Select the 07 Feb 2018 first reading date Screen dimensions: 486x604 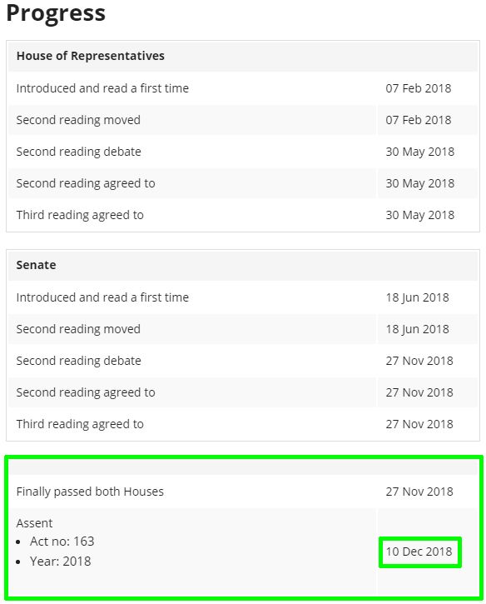click(x=419, y=88)
